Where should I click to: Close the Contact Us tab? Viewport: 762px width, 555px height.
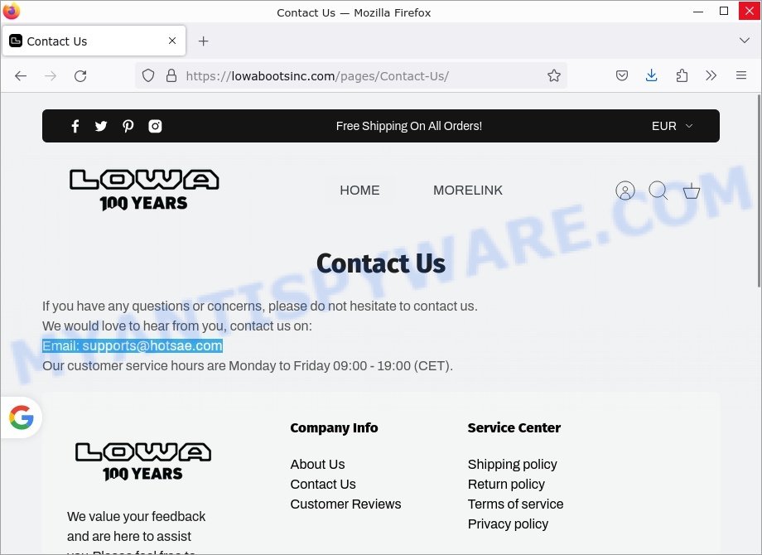coord(172,41)
